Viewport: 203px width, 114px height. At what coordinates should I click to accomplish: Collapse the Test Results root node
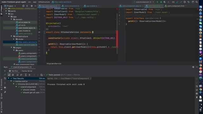tap(9, 78)
